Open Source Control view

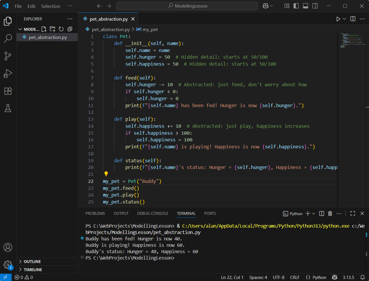(8, 56)
